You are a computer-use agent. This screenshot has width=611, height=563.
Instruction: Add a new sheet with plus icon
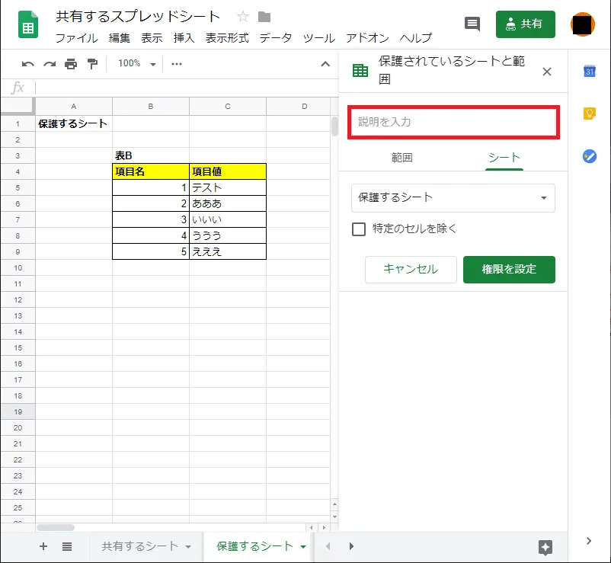tap(43, 547)
